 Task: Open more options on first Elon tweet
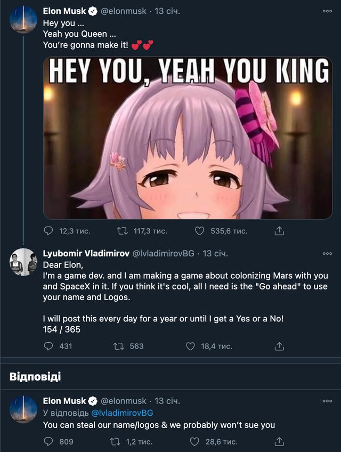[x=327, y=11]
